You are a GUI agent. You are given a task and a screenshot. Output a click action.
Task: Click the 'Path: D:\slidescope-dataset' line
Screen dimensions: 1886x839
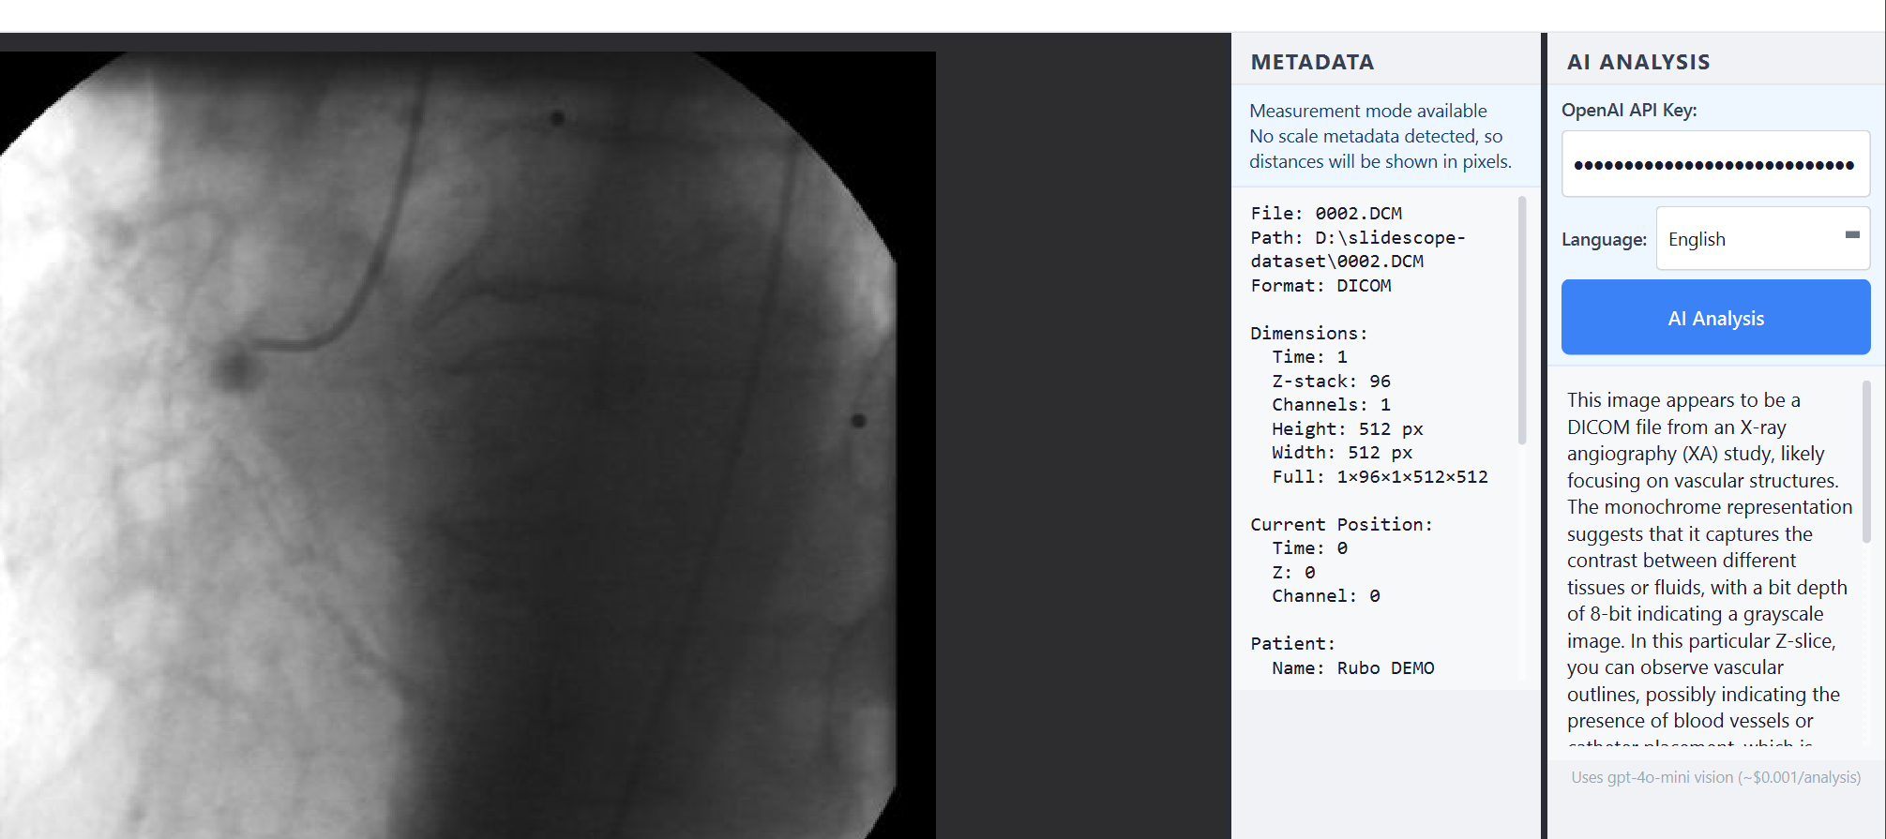pos(1358,249)
